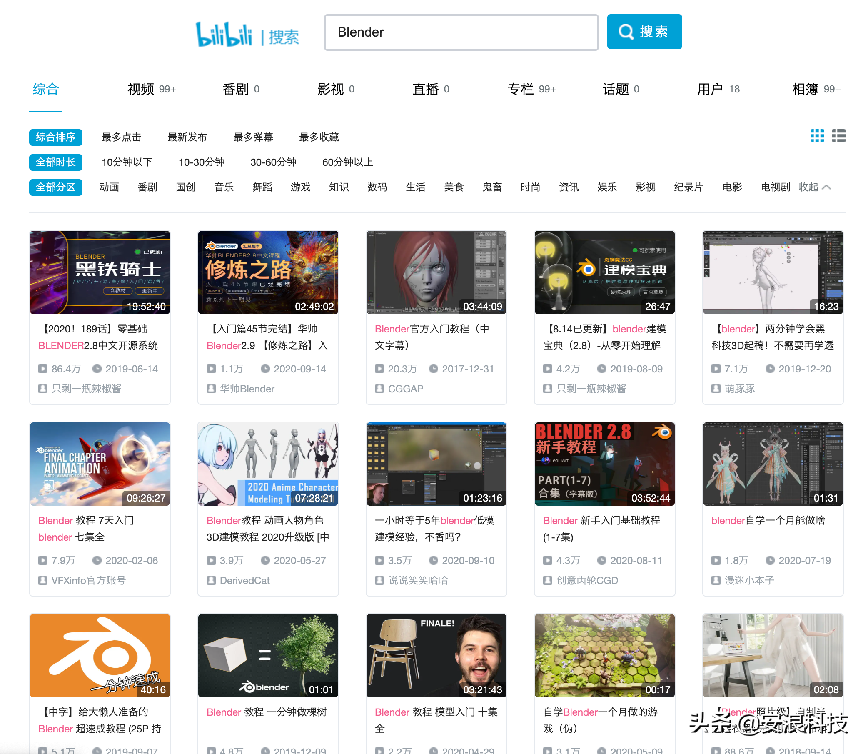Open 修炼之路 video thumbnail
This screenshot has height=754, width=868.
tap(268, 272)
